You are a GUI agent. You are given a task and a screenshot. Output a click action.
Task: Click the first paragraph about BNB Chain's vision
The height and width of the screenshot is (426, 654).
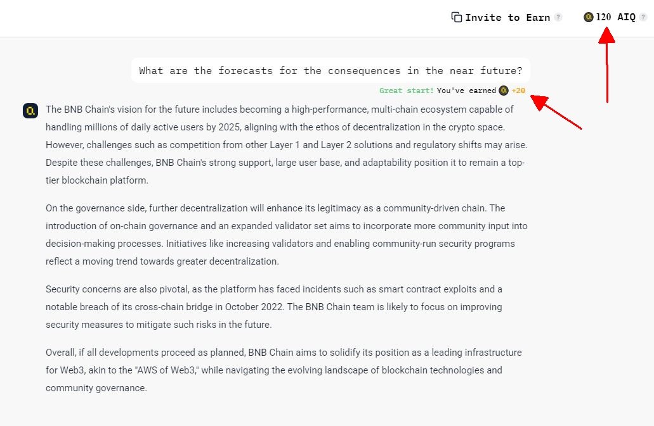[286, 144]
